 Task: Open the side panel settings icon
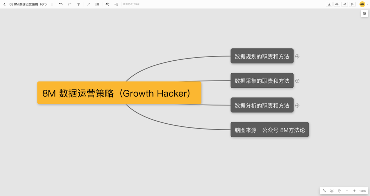[x=365, y=14]
